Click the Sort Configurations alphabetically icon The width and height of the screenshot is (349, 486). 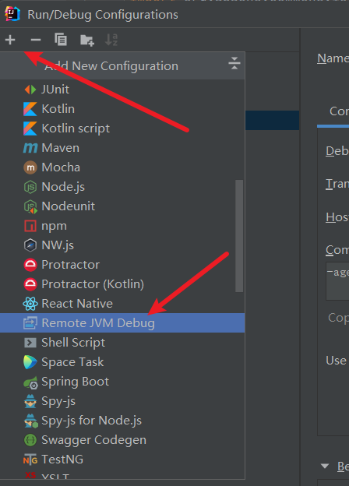point(111,40)
